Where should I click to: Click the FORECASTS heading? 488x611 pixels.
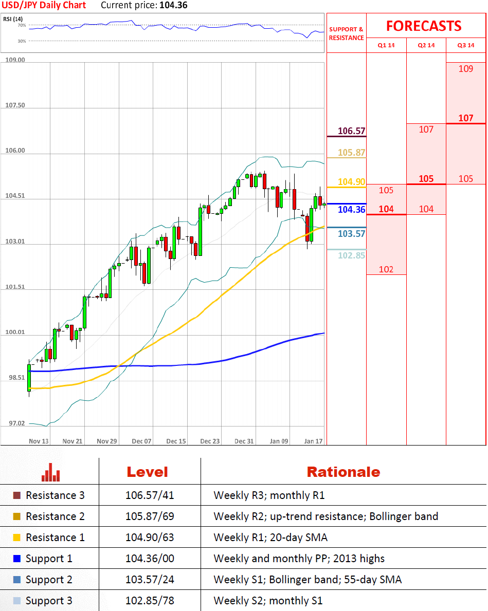coord(424,26)
